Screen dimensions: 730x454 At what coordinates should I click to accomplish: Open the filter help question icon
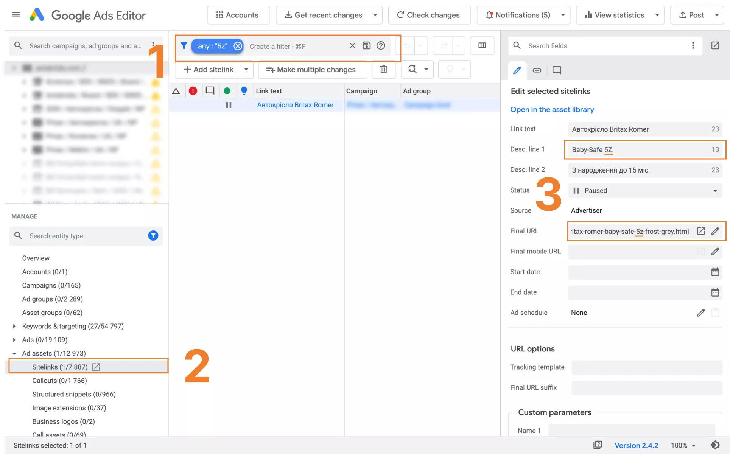(x=381, y=45)
